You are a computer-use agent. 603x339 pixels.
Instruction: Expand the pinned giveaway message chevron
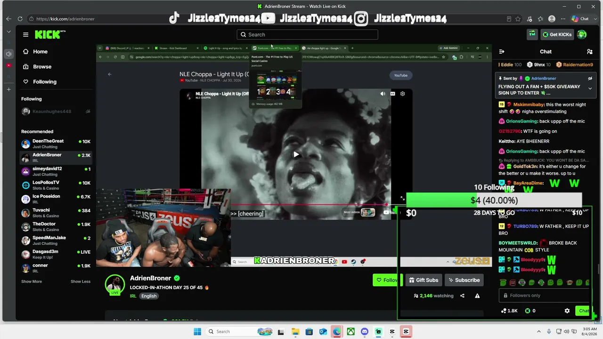(590, 89)
